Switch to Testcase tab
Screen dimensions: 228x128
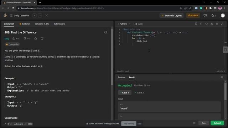coord(121,78)
